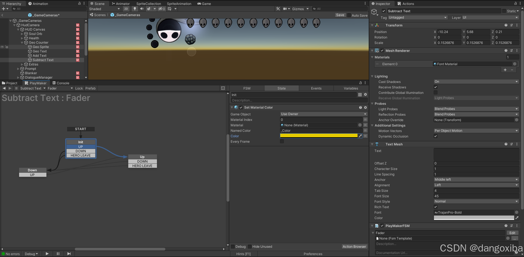Screen dimensions: 524x257
Task: Open the Action Browser
Action: (354, 247)
